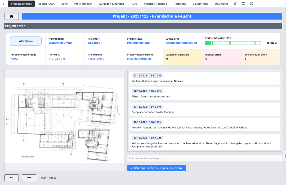This screenshot has width=286, height=185.
Task: Click the HOAI billing method value
Action: pos(14,59)
